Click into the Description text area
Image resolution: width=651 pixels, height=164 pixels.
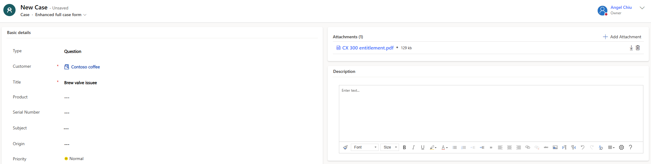coord(491,113)
